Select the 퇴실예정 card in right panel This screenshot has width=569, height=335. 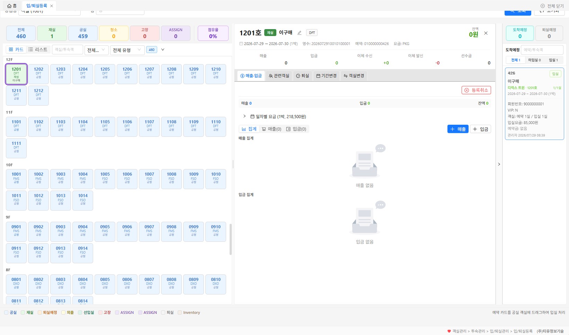(549, 33)
